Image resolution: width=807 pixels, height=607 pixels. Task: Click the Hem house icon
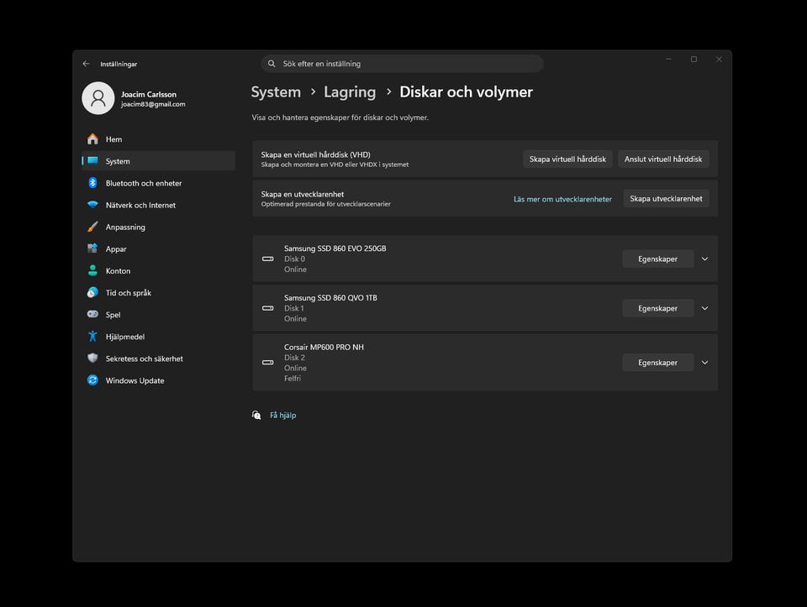[x=92, y=139]
